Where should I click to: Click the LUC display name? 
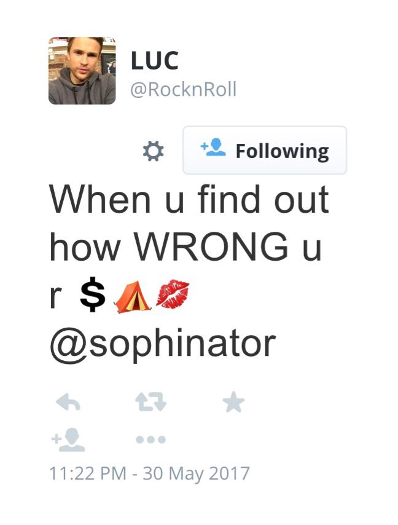click(155, 61)
